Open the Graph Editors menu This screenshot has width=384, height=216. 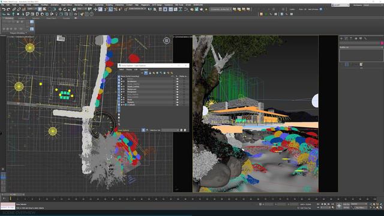tap(67, 5)
